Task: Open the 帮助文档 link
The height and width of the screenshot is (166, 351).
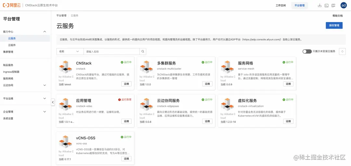Action: 337,16
